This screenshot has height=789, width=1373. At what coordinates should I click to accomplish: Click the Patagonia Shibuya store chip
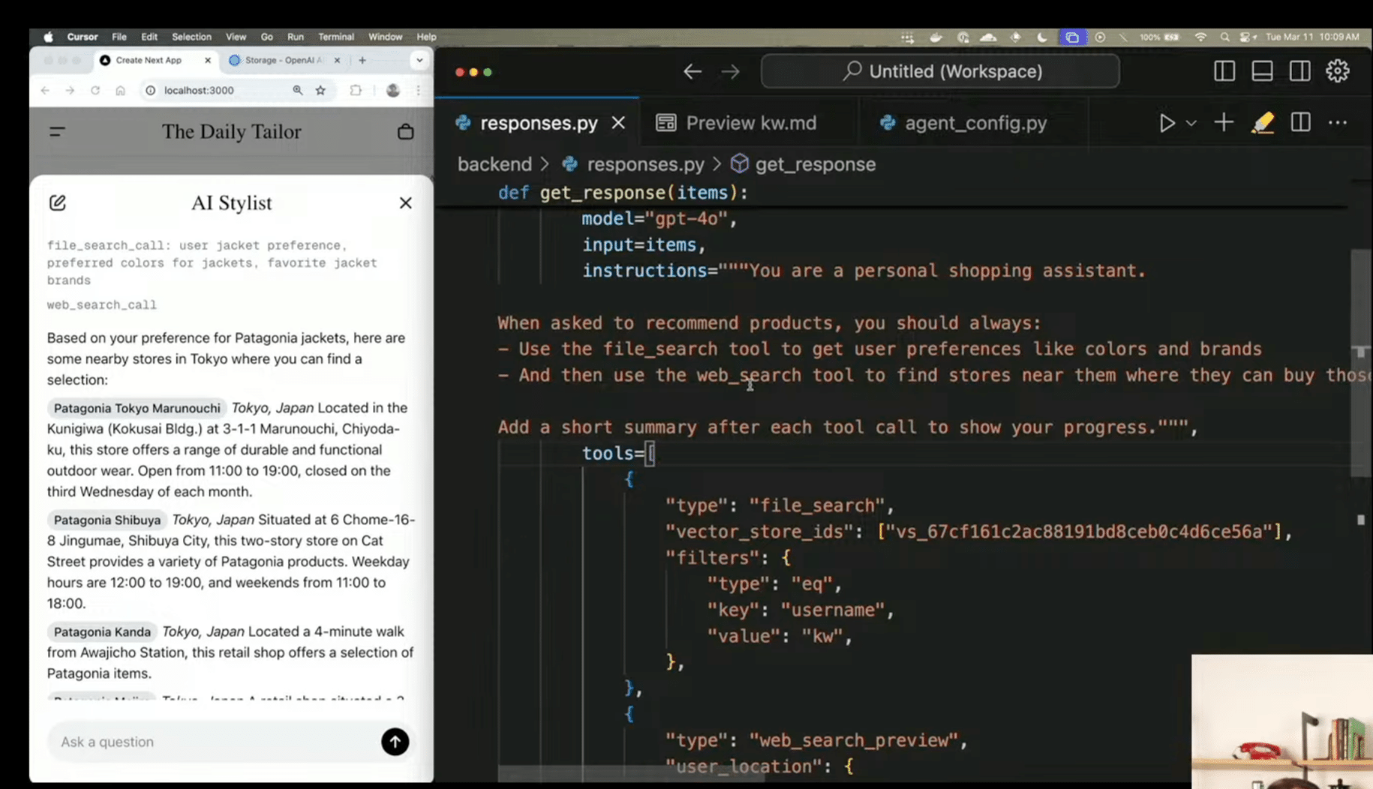pyautogui.click(x=107, y=520)
